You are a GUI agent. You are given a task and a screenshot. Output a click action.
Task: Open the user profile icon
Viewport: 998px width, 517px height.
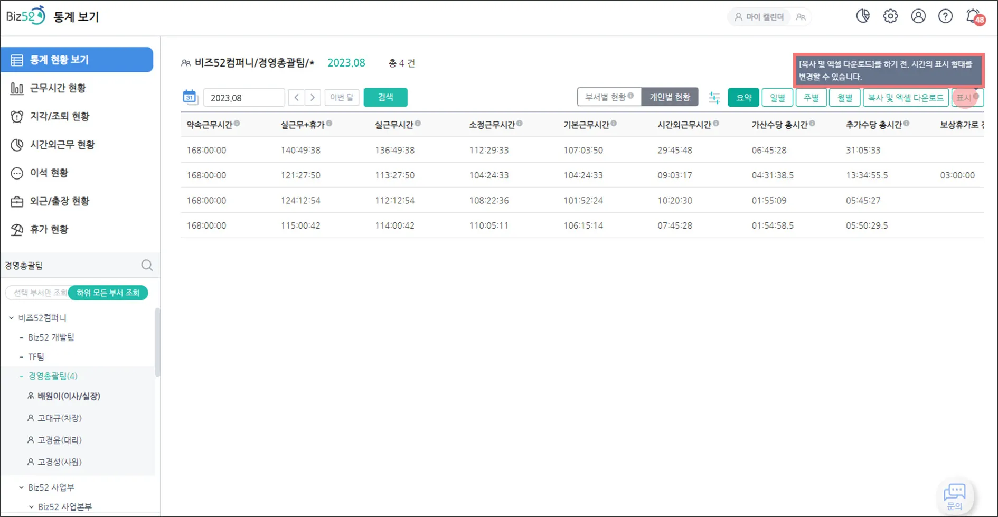[x=918, y=16]
